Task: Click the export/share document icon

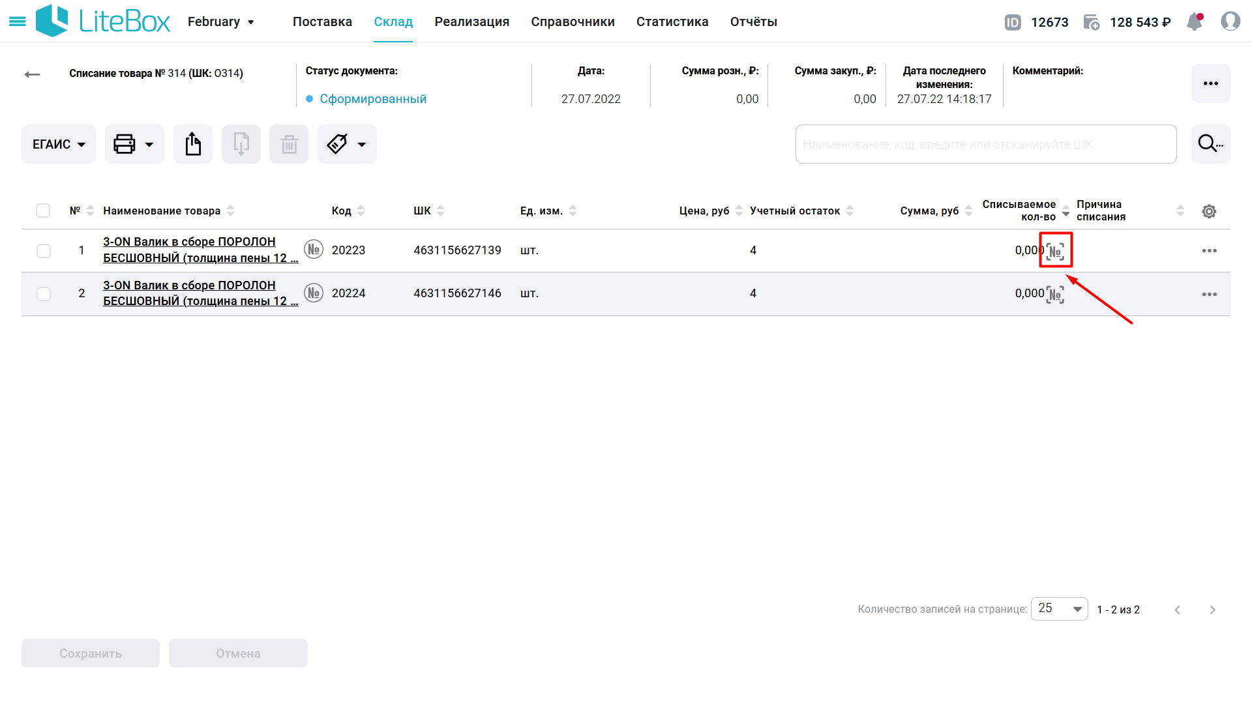Action: click(193, 144)
